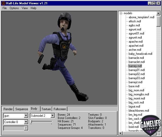Screen dimensions: 162x137
Task: Select aflock.mdl in the model list
Action: coord(135,21)
